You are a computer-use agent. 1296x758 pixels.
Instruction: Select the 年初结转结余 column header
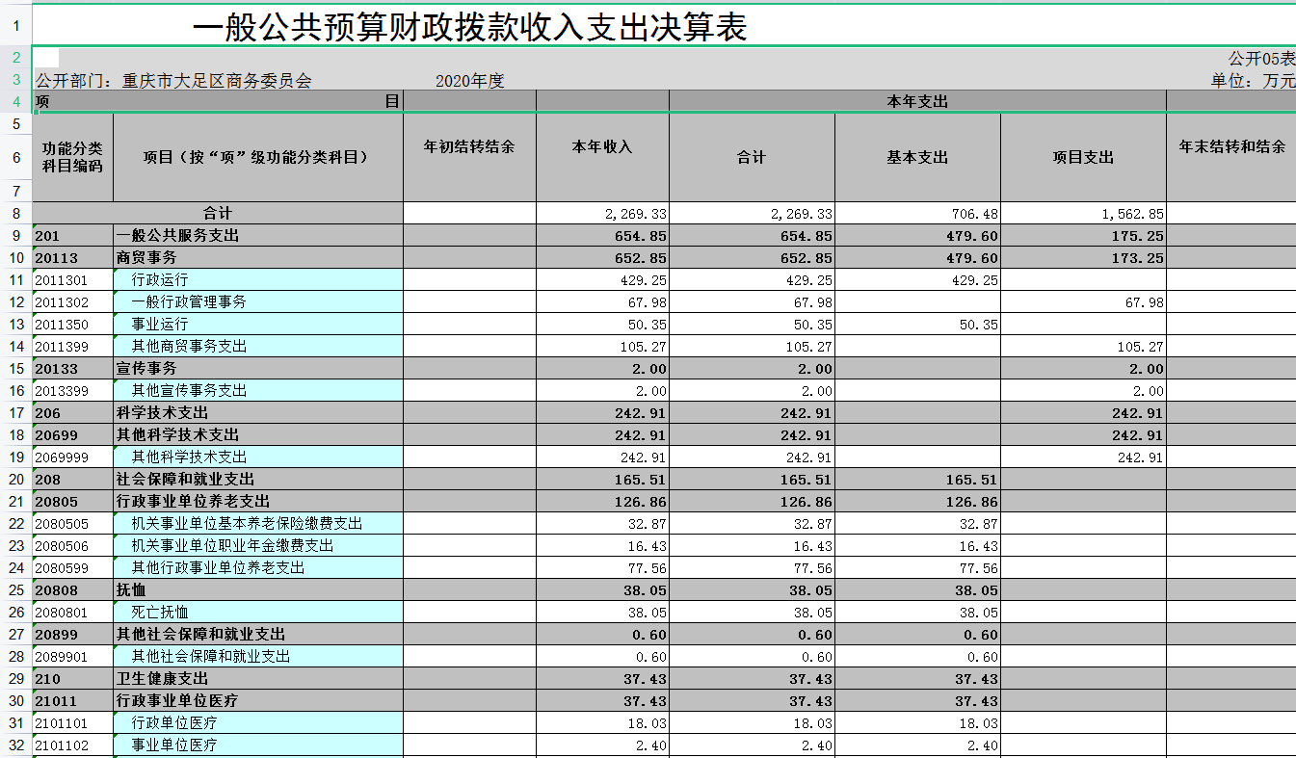(469, 146)
